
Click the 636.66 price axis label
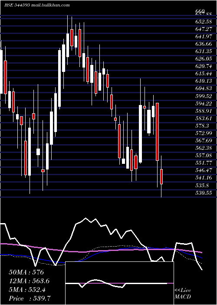click(204, 44)
